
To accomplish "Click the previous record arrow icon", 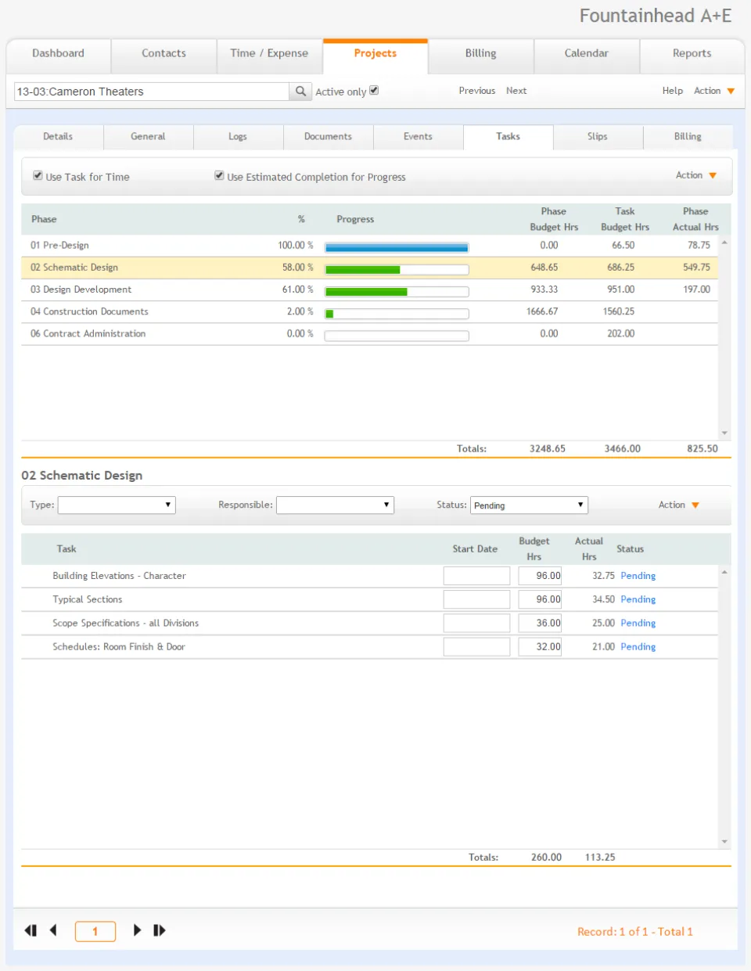I will click(x=53, y=930).
